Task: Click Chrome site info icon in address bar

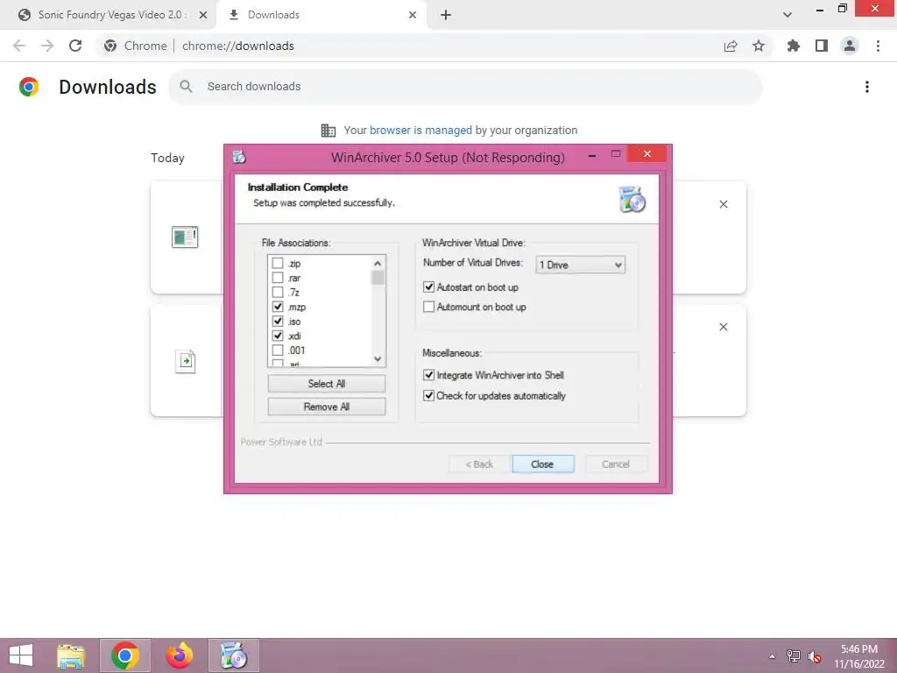Action: (x=110, y=46)
